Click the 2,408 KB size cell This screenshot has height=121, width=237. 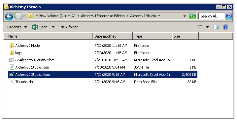(189, 75)
